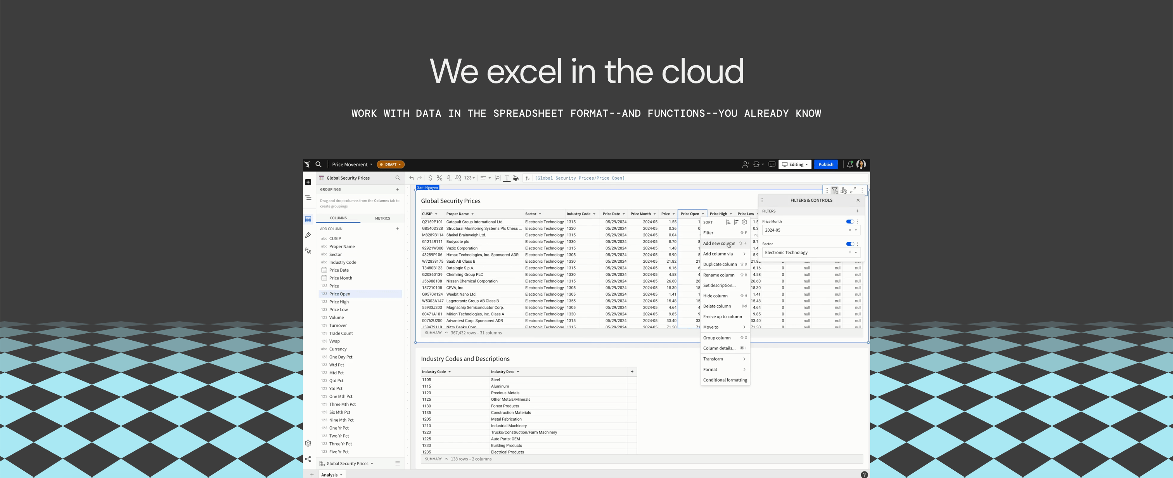Expand table to fullscreen with arrows icon
1173x478 pixels.
853,191
